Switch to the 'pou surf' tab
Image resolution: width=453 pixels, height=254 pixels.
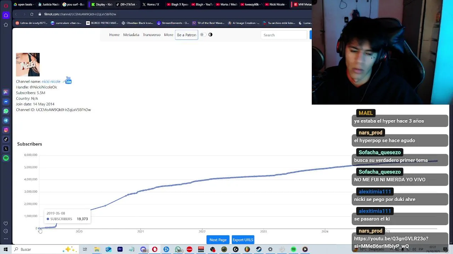coord(73,5)
